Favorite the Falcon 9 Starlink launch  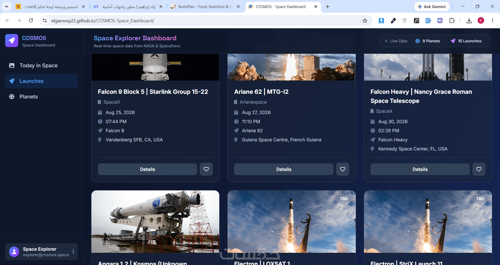206,169
